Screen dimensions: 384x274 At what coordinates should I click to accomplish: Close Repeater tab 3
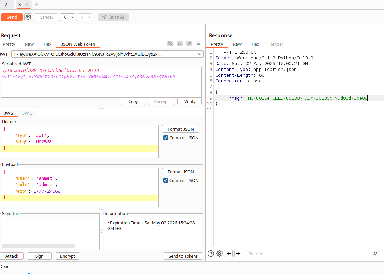(x=27, y=5)
